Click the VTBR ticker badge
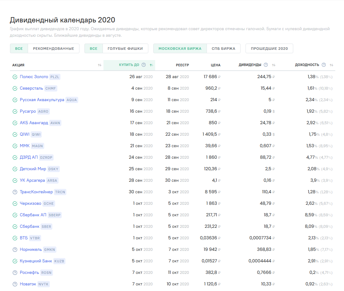 pos(35,238)
